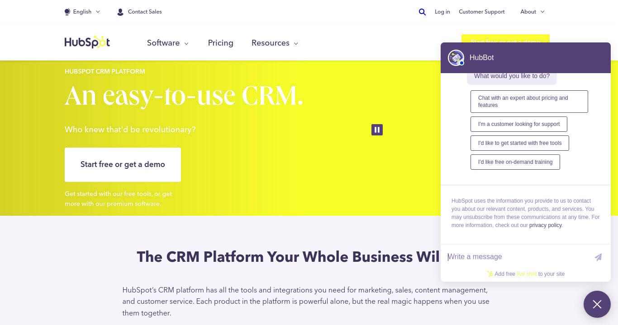Click The CRM Platform Your Whole Business heading
The height and width of the screenshot is (325, 618).
[289, 257]
